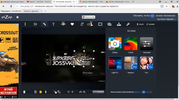Open the ColorZ filters category
179x100 pixels.
coord(131,44)
